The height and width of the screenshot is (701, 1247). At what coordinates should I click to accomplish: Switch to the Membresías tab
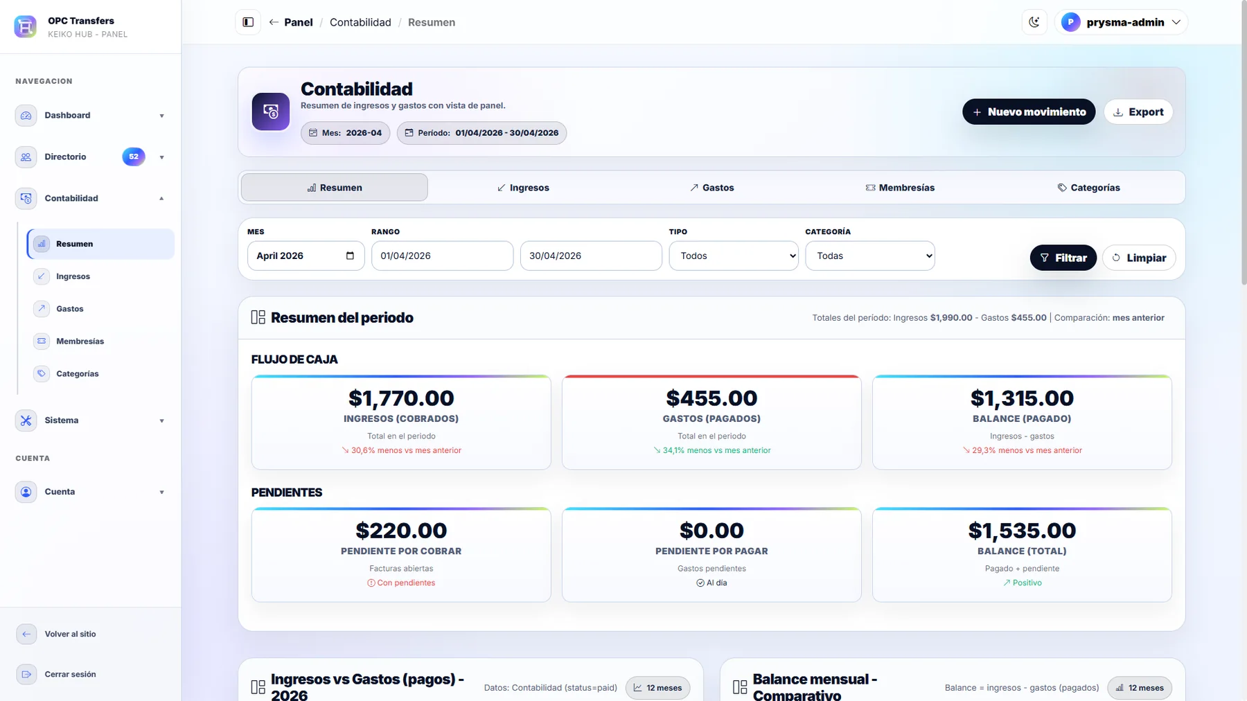tap(900, 188)
